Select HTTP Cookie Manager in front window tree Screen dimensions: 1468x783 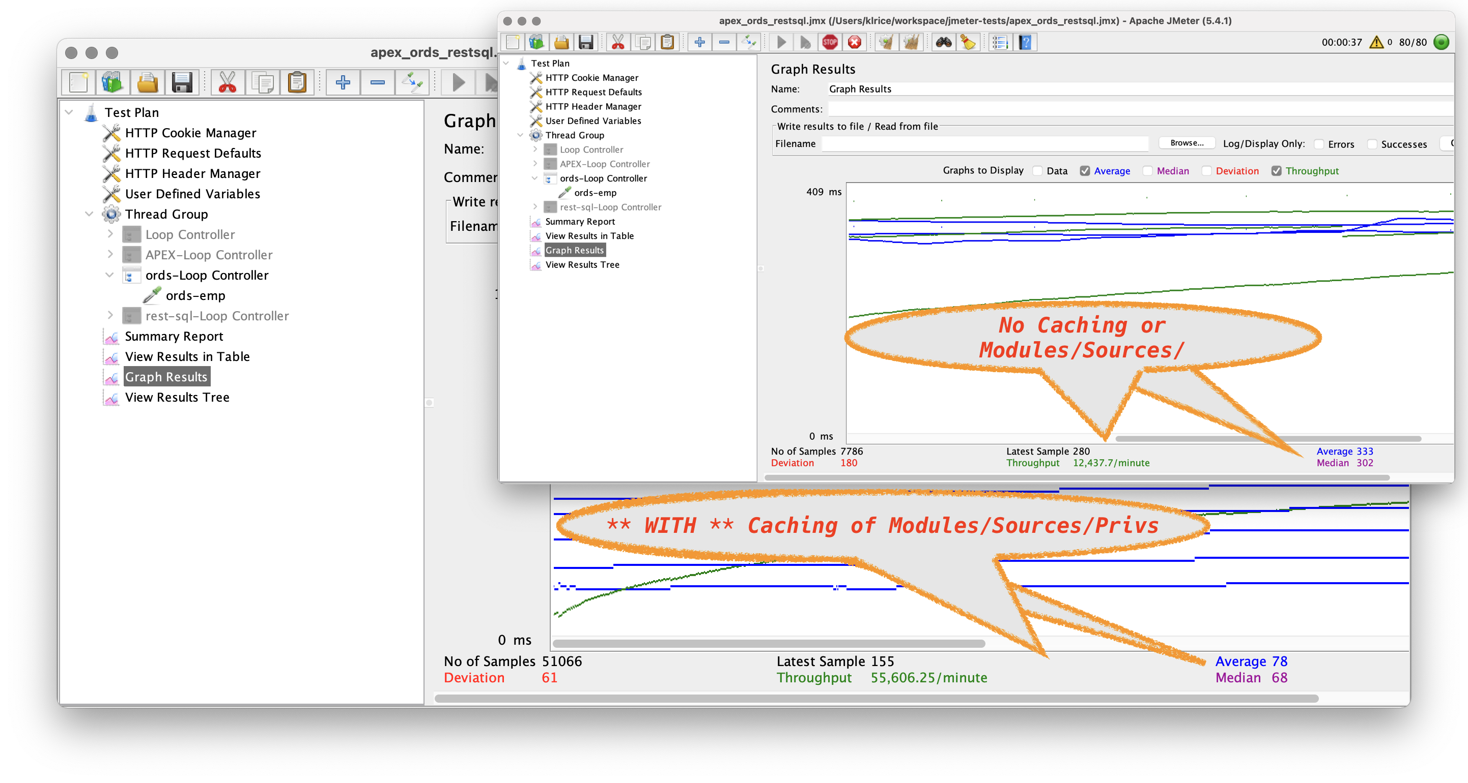(591, 77)
